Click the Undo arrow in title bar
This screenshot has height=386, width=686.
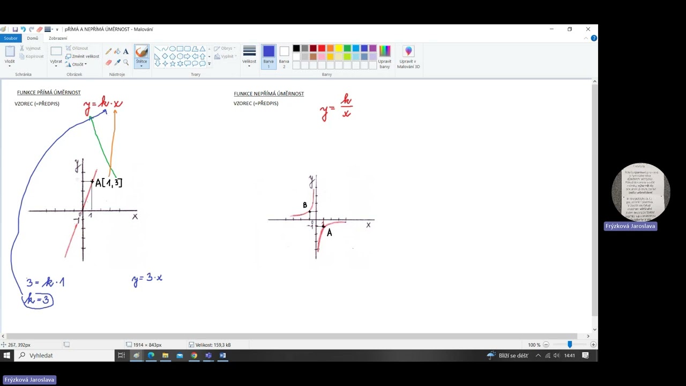click(23, 29)
